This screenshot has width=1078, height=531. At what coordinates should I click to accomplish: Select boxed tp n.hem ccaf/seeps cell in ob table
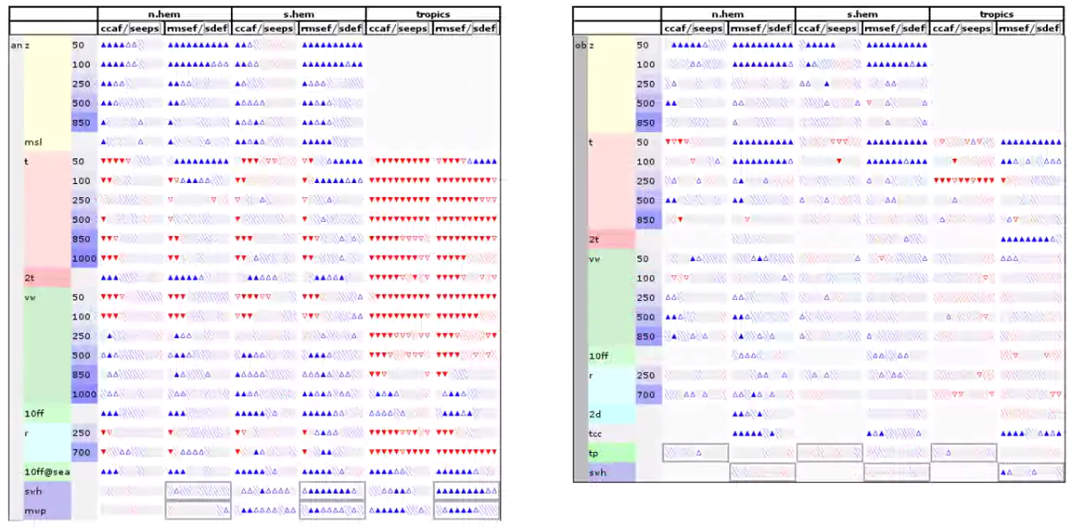(x=695, y=453)
